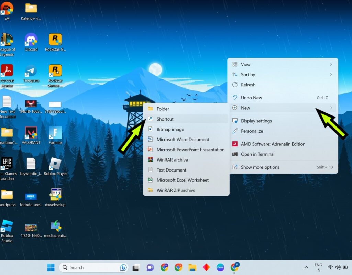Launch the VALORANT desktop icon
The height and width of the screenshot is (275, 352).
click(31, 132)
